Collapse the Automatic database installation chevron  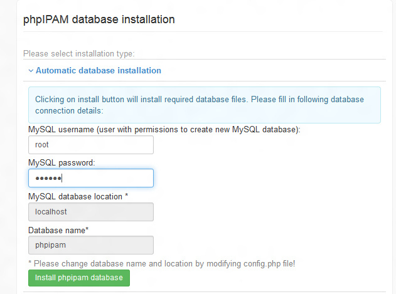[30, 71]
